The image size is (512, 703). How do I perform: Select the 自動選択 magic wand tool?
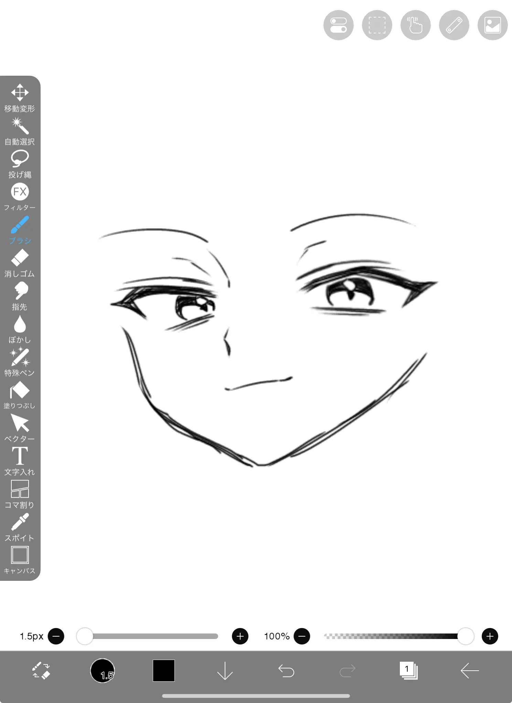click(20, 131)
